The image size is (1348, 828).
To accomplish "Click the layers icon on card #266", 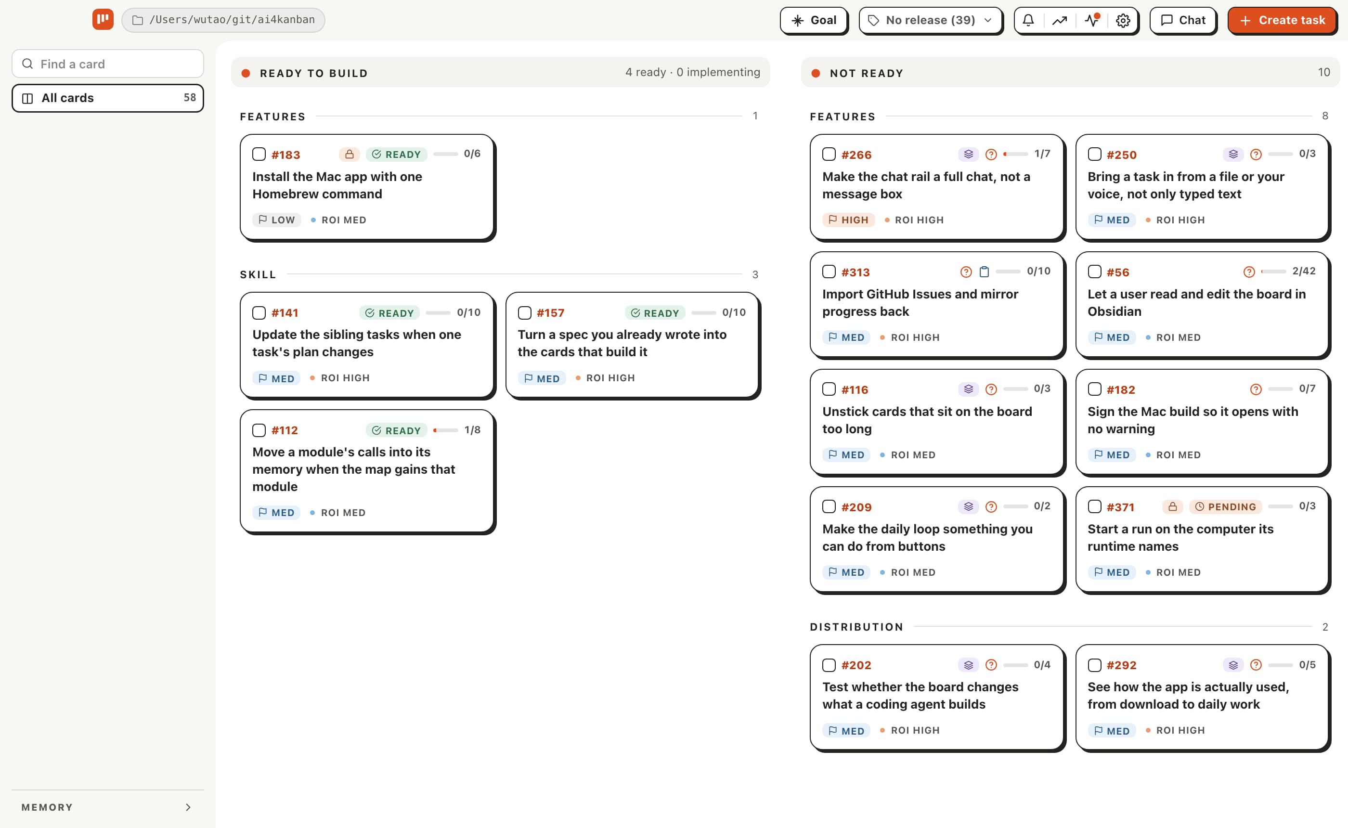I will pos(969,155).
